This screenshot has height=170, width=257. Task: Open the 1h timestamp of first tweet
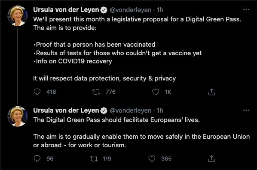click(x=160, y=10)
